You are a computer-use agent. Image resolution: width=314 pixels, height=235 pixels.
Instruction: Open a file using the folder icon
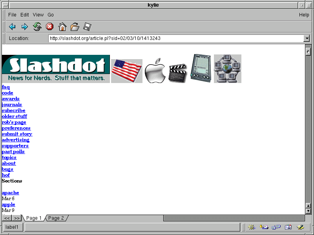75,27
